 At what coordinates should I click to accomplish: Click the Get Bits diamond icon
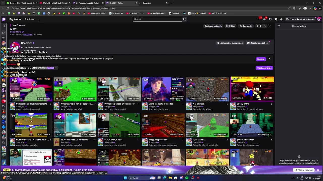click(281, 19)
